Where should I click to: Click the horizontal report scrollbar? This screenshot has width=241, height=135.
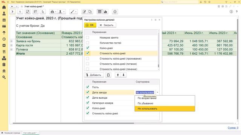[73, 123]
